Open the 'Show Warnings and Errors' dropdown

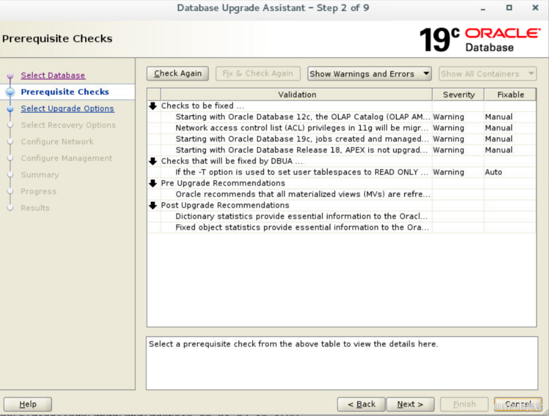point(369,74)
